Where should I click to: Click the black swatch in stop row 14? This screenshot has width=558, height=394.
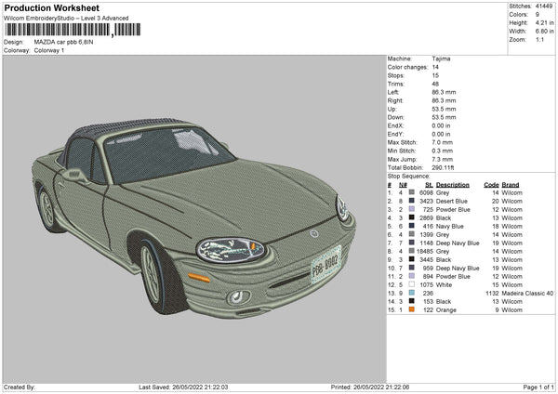click(x=412, y=301)
